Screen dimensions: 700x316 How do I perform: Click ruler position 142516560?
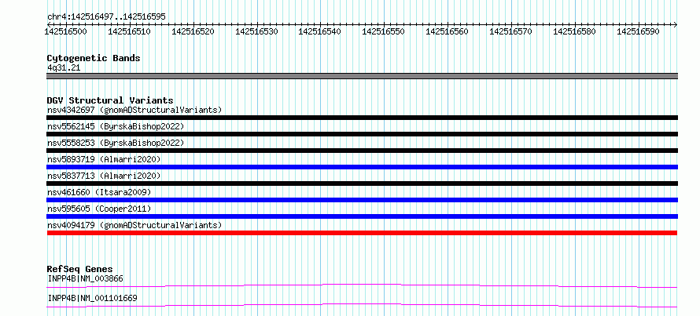pyautogui.click(x=448, y=31)
